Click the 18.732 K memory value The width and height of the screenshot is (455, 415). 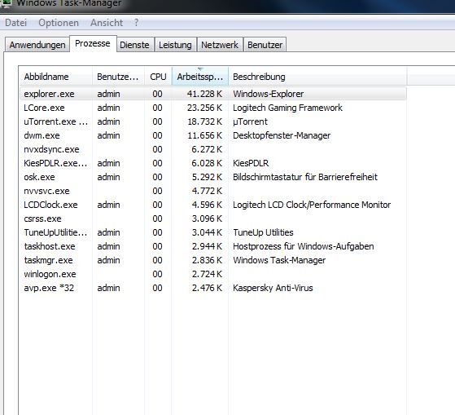(x=204, y=121)
